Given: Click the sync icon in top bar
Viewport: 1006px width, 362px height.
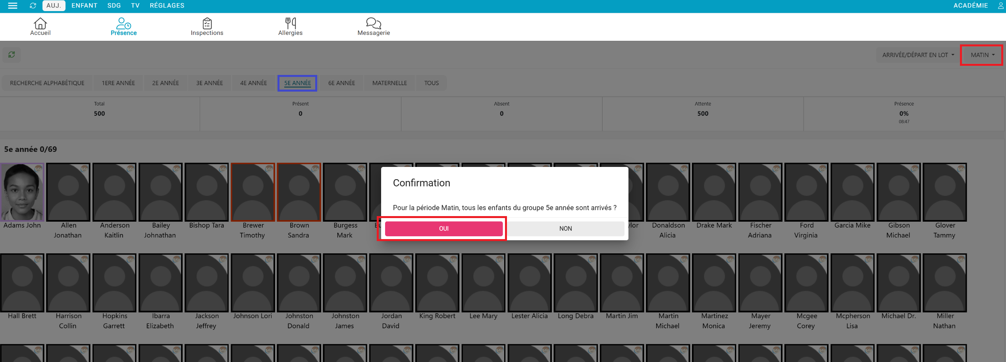Looking at the screenshot, I should [x=33, y=6].
